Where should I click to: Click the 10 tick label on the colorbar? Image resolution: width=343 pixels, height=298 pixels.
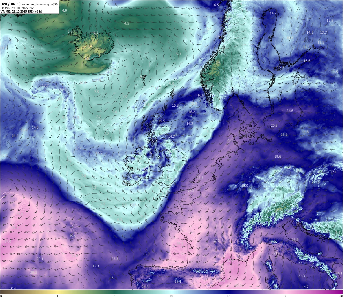(x=171, y=296)
